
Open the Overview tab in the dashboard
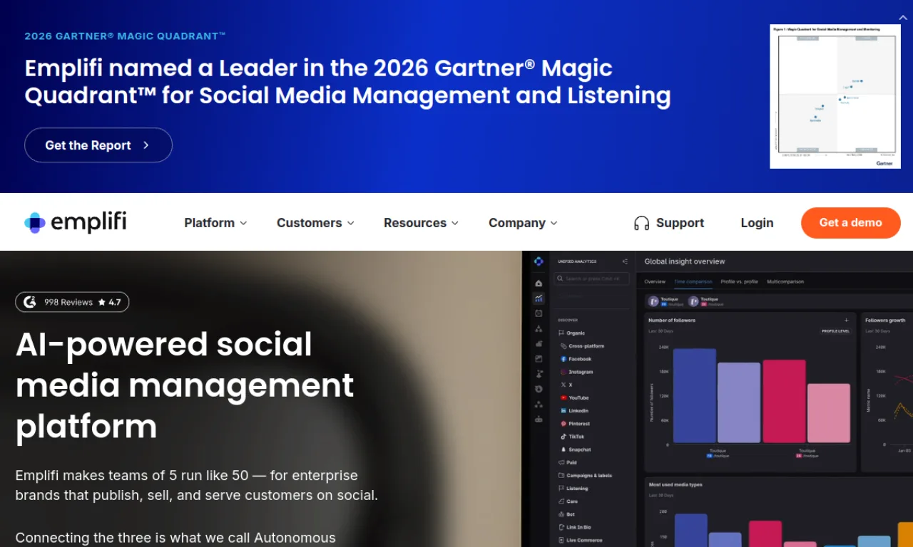pos(655,282)
